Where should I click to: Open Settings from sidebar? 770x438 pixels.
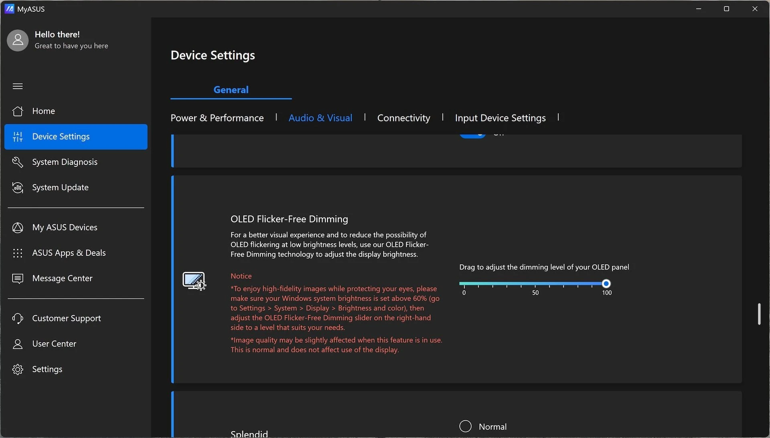(x=76, y=369)
